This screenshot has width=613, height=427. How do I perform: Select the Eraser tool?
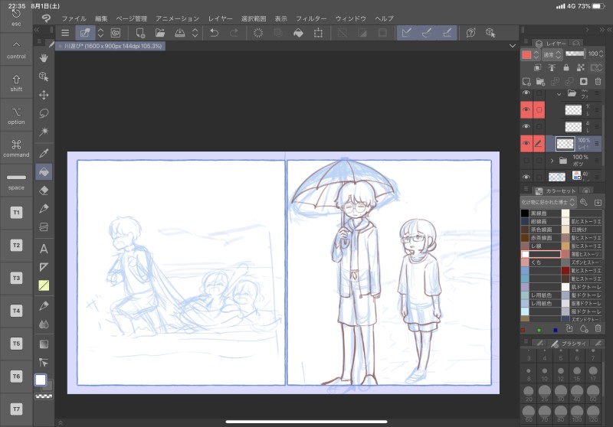(x=44, y=191)
